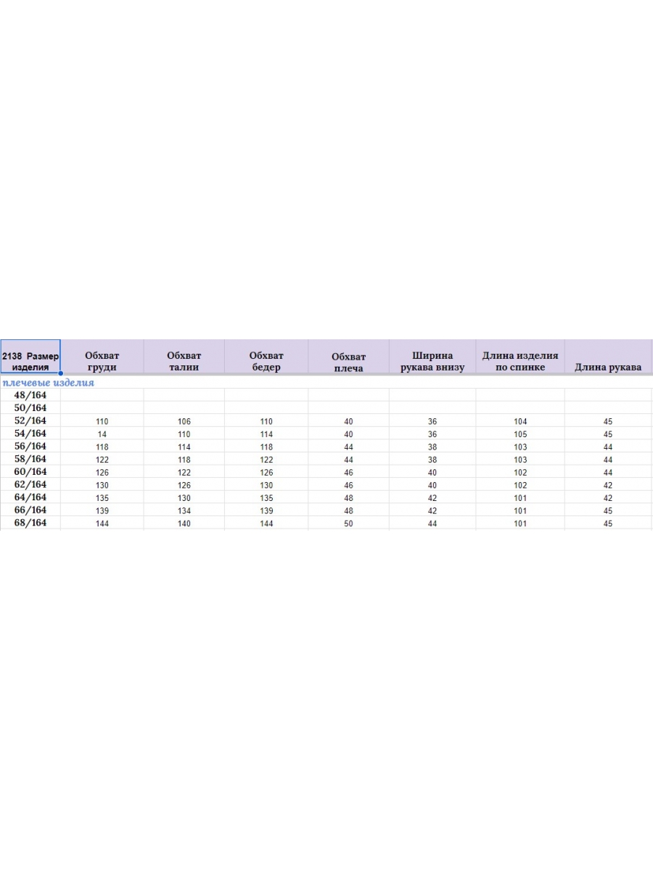Click chest girth value 14 in row 54/164

(102, 434)
